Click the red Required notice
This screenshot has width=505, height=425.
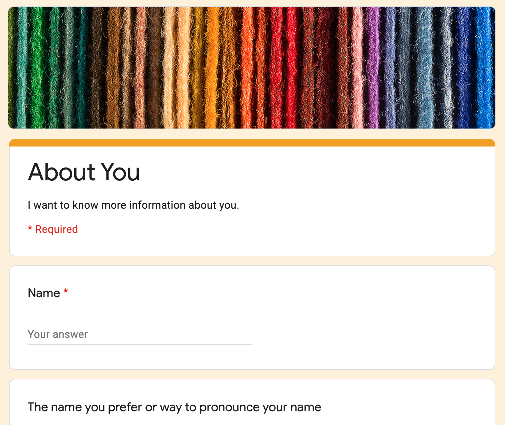click(x=53, y=229)
